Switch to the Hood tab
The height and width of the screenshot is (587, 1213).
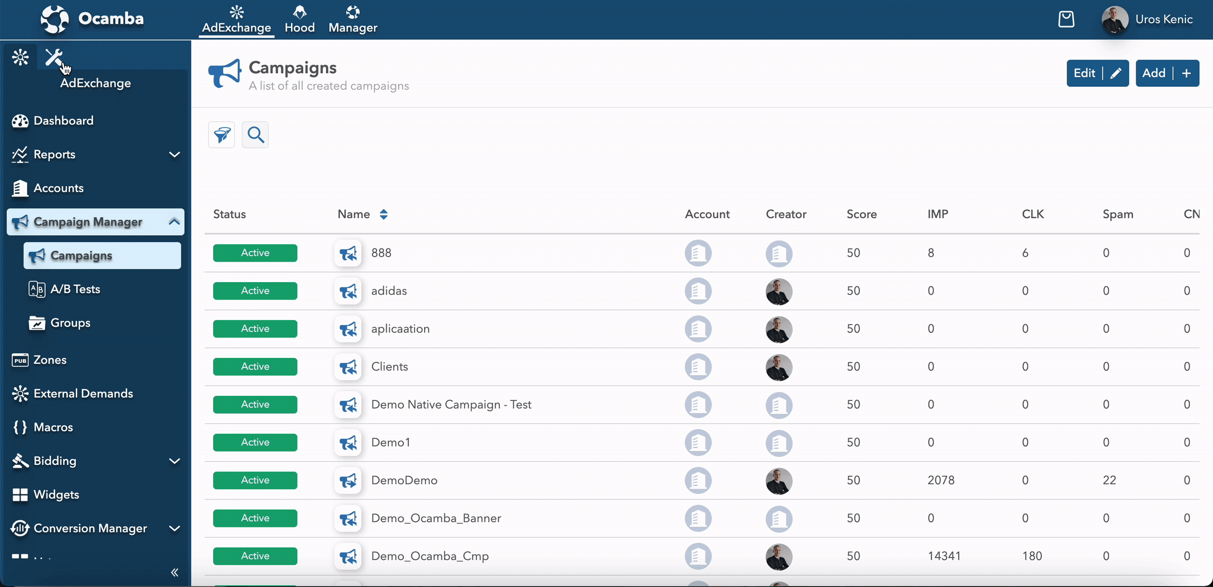tap(299, 19)
